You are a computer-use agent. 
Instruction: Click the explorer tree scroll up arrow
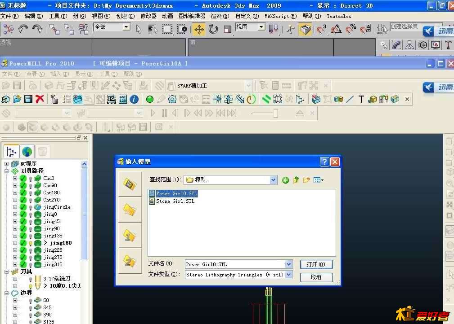[84, 164]
